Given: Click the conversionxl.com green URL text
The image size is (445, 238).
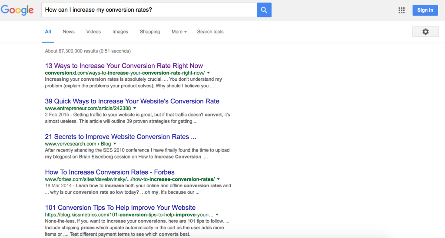Looking at the screenshot, I should tap(125, 73).
